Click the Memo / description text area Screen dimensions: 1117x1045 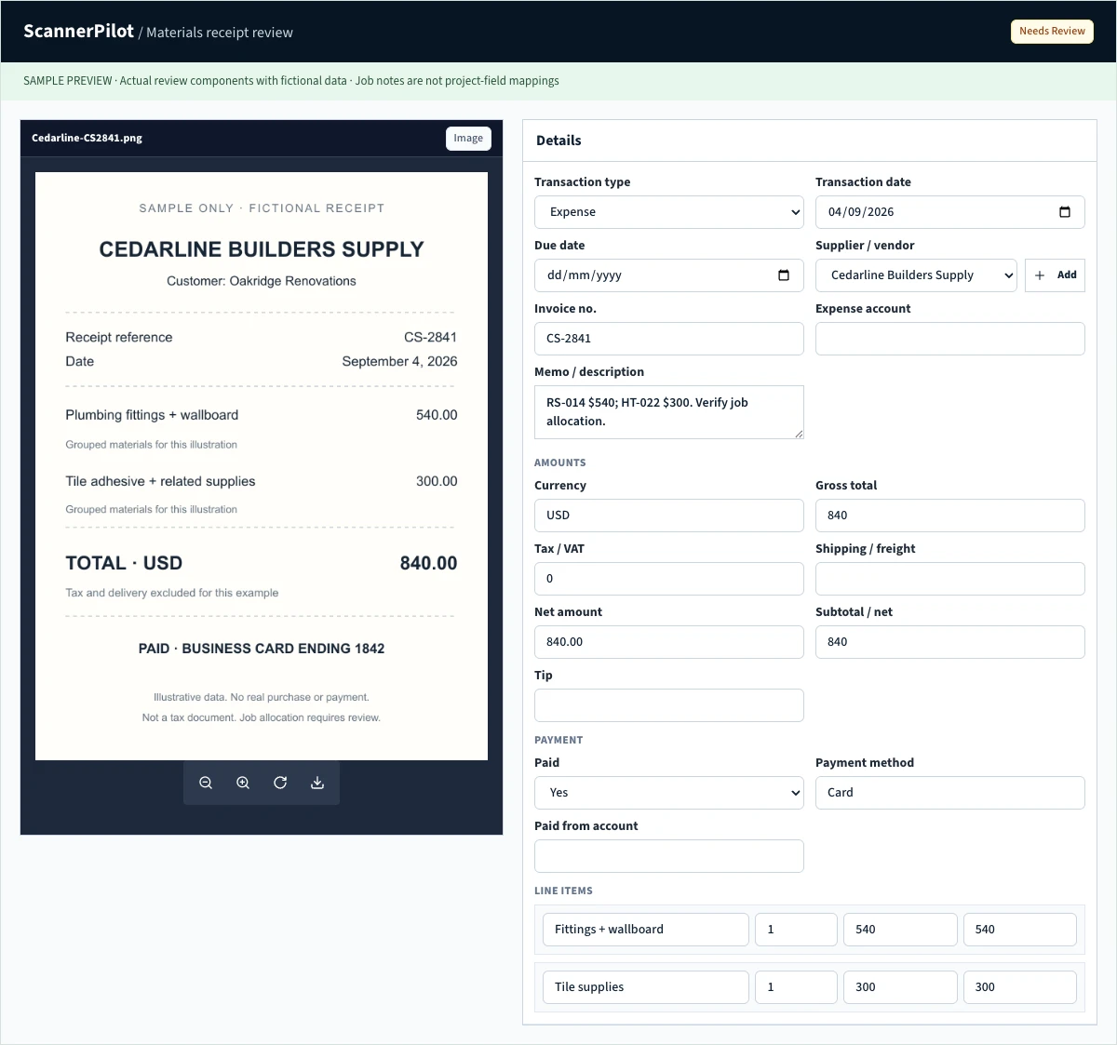tap(669, 412)
